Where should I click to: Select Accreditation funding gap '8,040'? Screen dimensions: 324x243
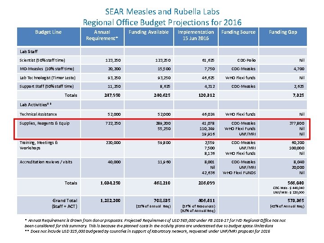pyautogui.click(x=299, y=162)
